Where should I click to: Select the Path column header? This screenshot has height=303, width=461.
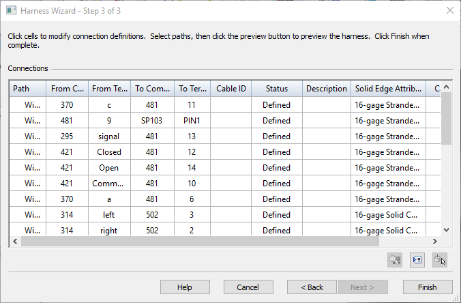coord(27,89)
